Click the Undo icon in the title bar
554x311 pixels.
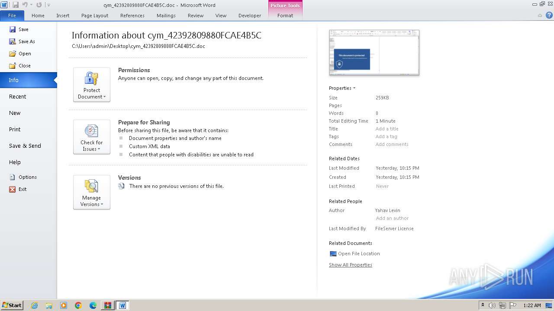pos(25,5)
